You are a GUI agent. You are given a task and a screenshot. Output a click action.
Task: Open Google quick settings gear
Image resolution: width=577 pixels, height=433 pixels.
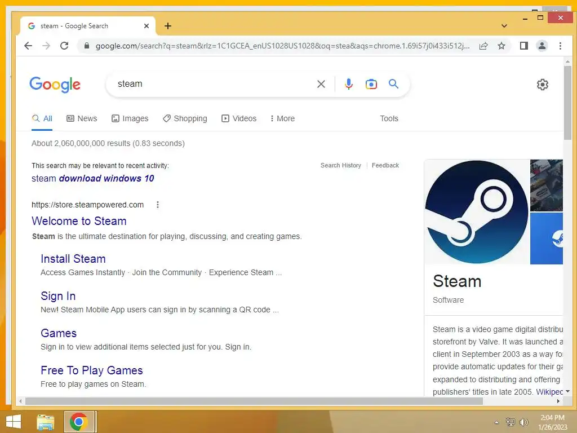pos(543,85)
